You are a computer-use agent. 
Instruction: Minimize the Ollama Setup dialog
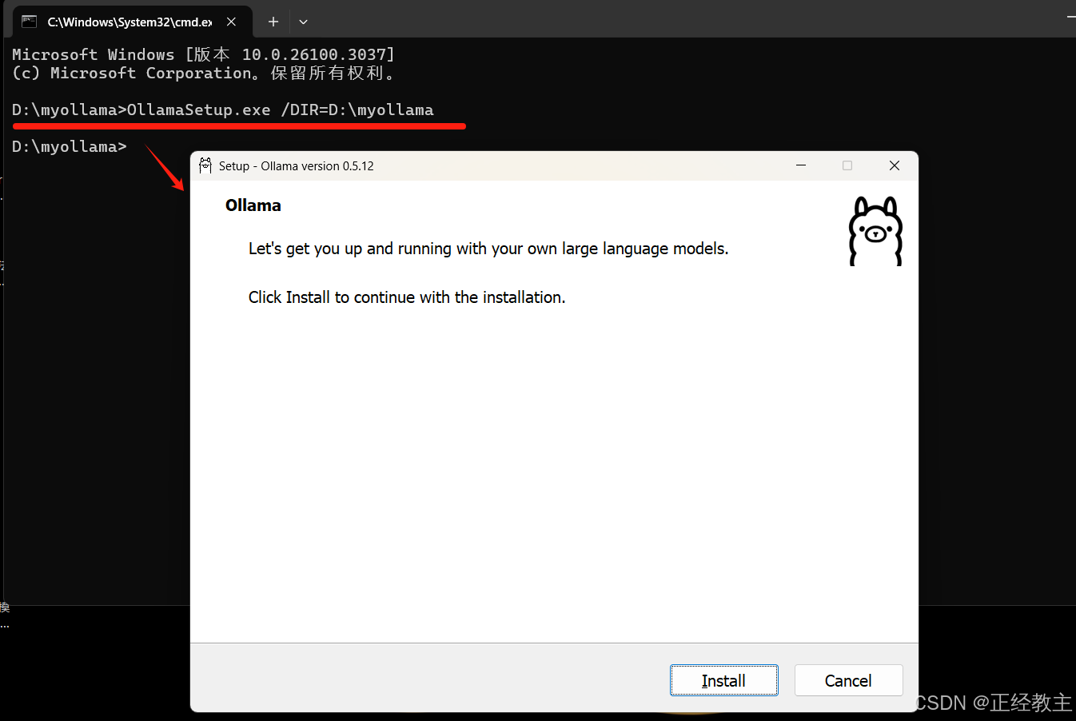801,165
